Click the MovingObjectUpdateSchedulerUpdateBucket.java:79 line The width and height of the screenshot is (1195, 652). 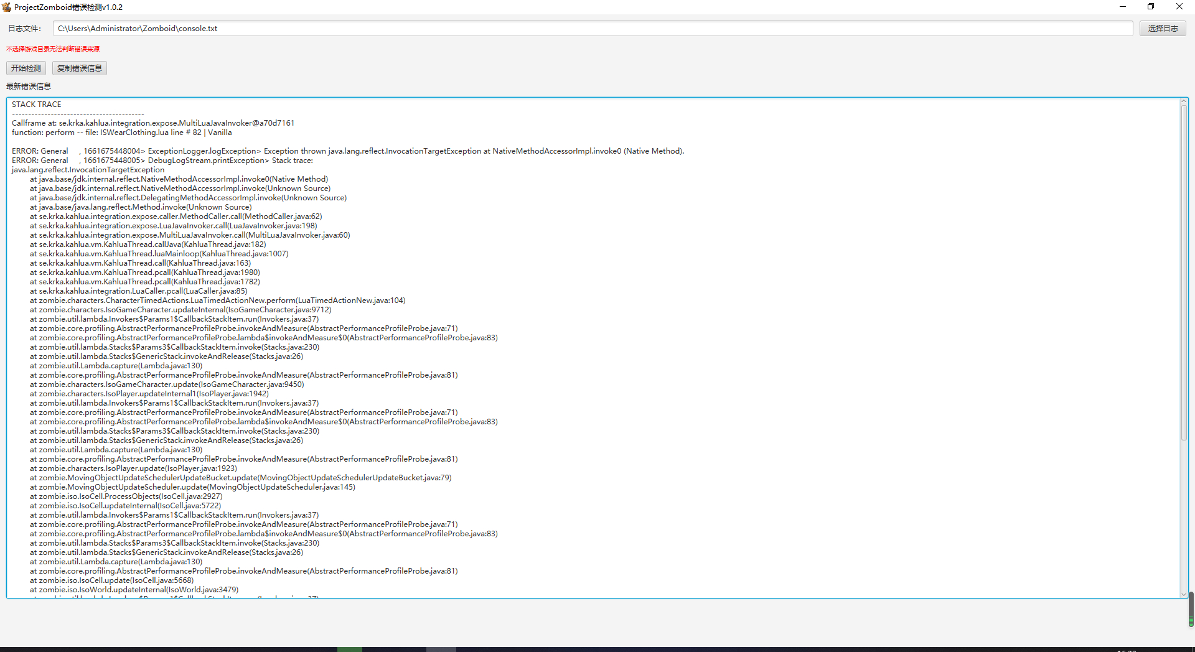click(x=241, y=478)
